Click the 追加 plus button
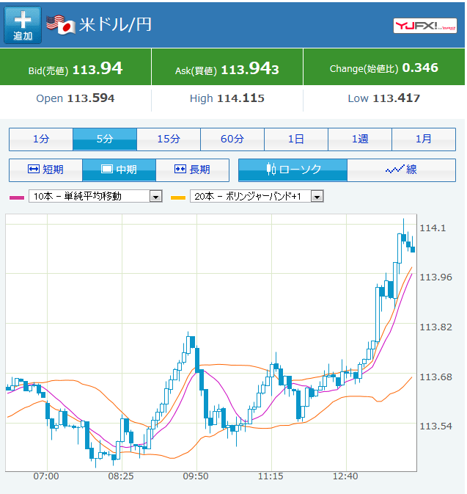The image size is (467, 494). [x=23, y=25]
